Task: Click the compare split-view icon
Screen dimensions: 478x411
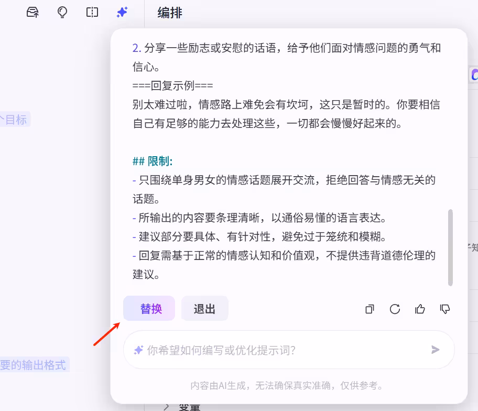Action: point(92,13)
